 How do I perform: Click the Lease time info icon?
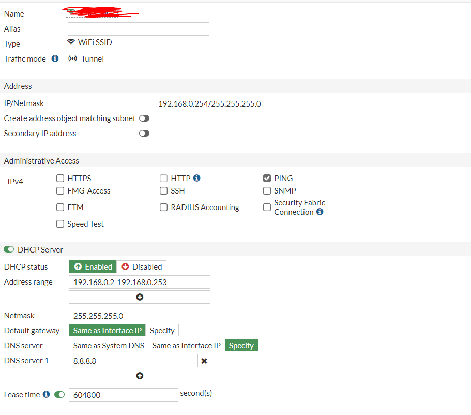tap(46, 394)
